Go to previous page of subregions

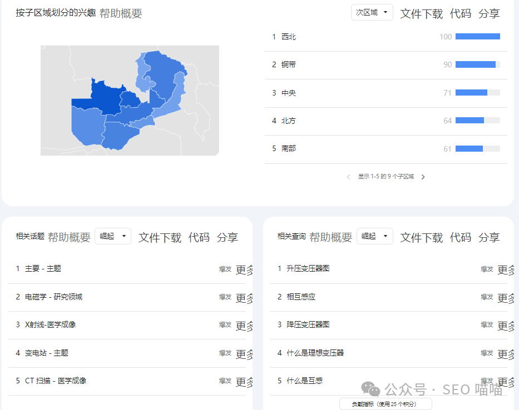click(349, 177)
